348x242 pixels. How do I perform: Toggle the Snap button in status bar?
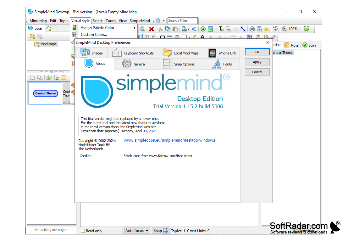(x=161, y=231)
